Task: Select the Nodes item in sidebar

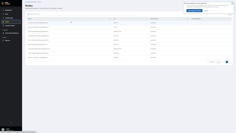Action: [x=11, y=22]
